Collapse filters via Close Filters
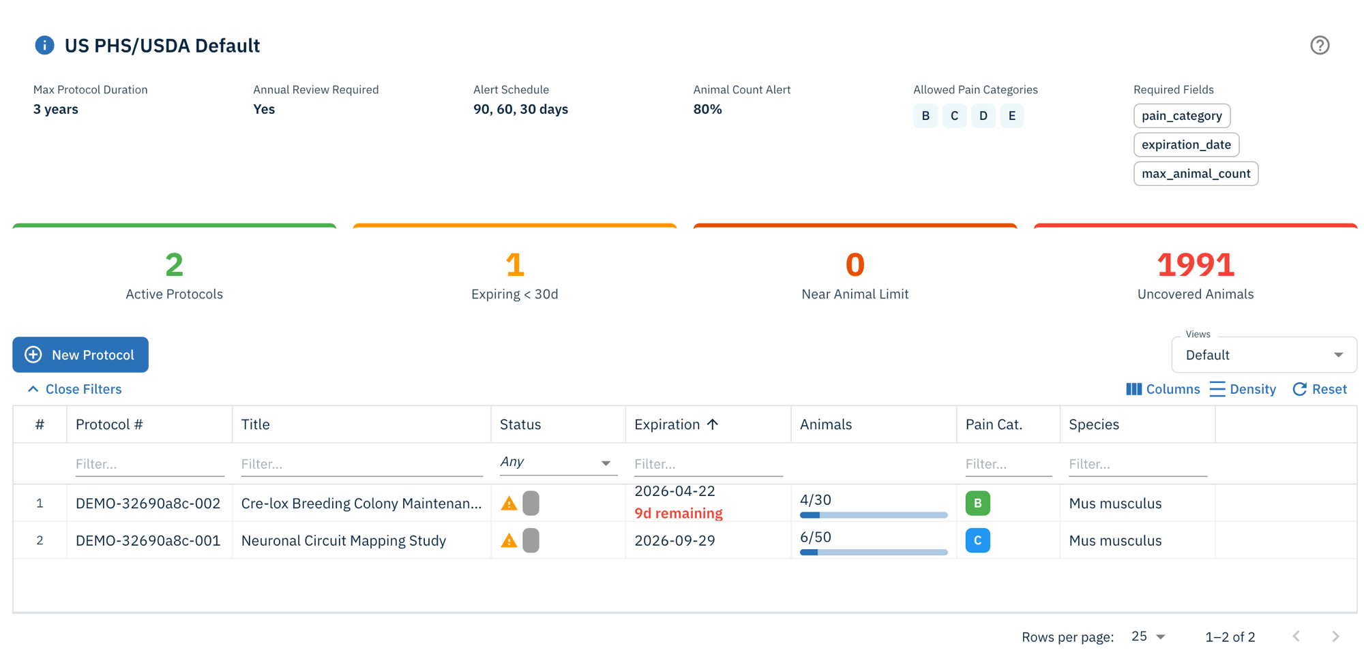Viewport: 1364px width, 650px height. pyautogui.click(x=74, y=388)
